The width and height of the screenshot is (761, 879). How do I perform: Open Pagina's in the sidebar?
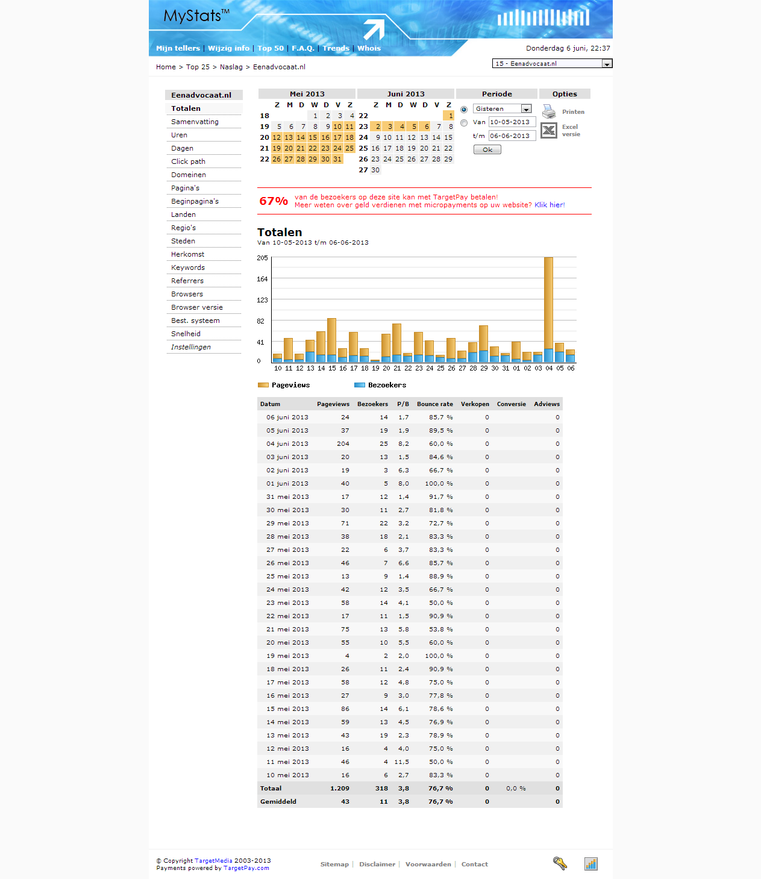(185, 188)
